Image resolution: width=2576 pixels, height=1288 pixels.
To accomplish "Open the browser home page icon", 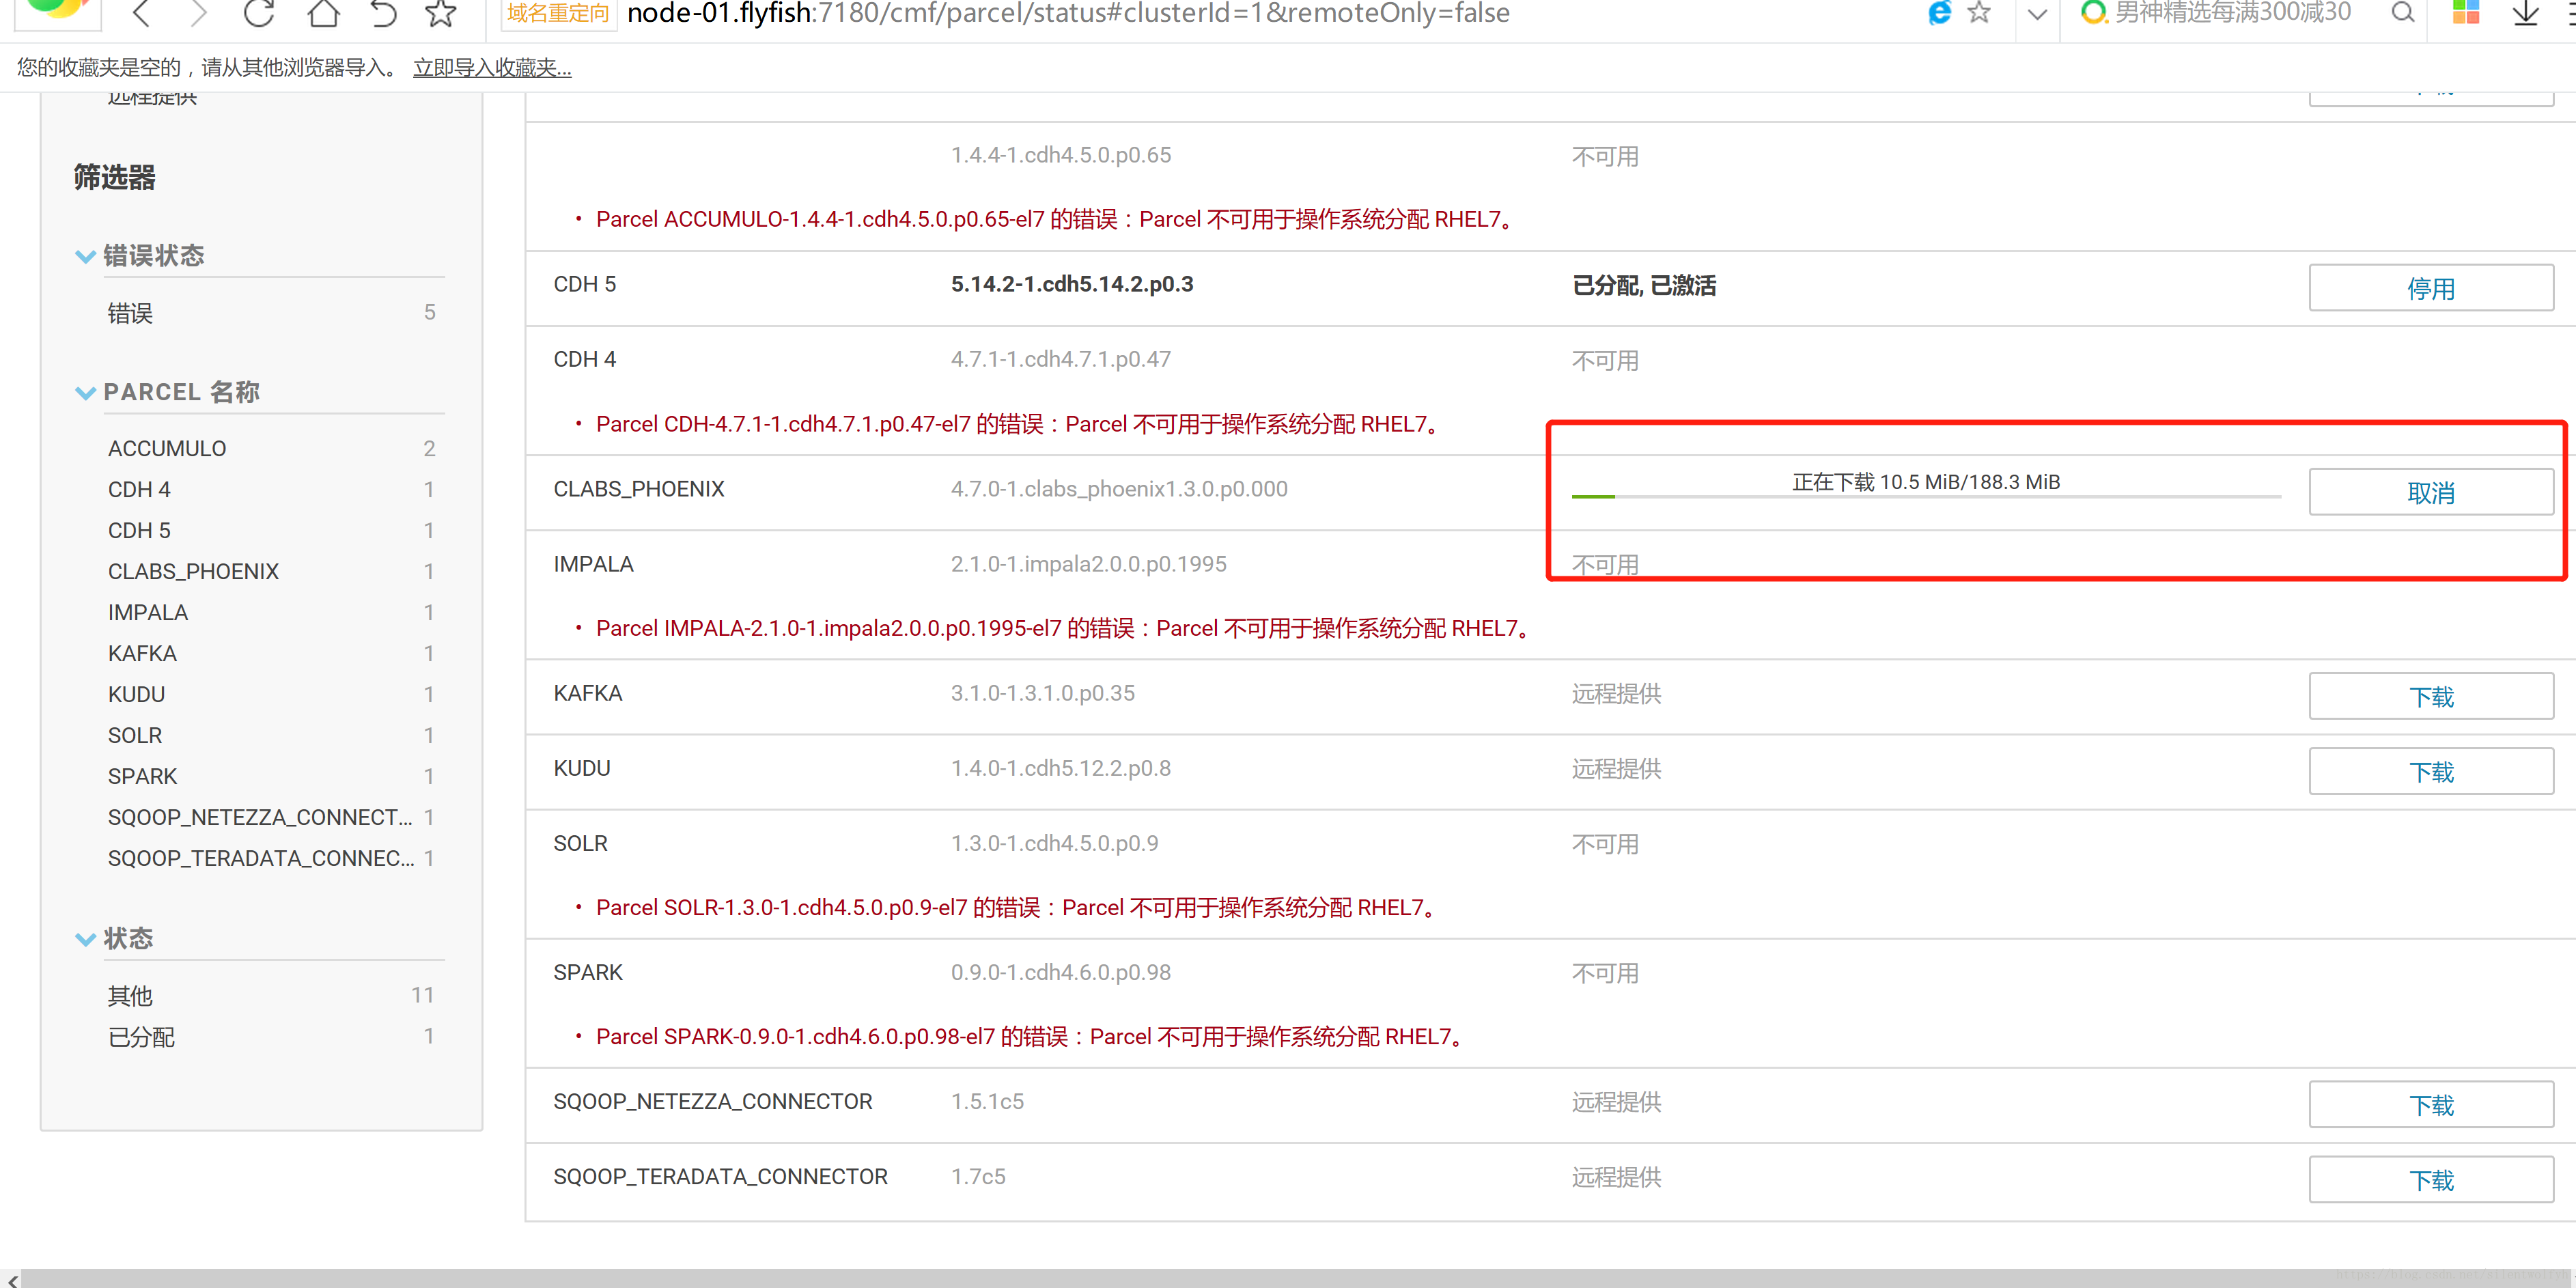I will point(322,13).
